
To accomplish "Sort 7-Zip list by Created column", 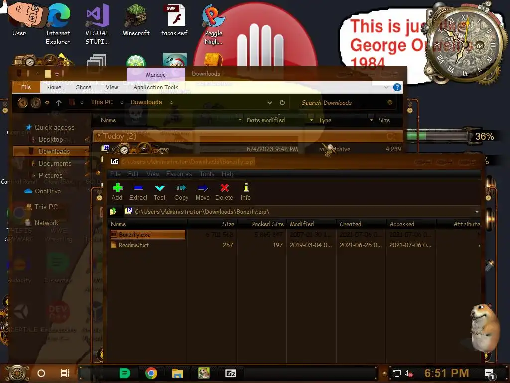I will [x=361, y=224].
